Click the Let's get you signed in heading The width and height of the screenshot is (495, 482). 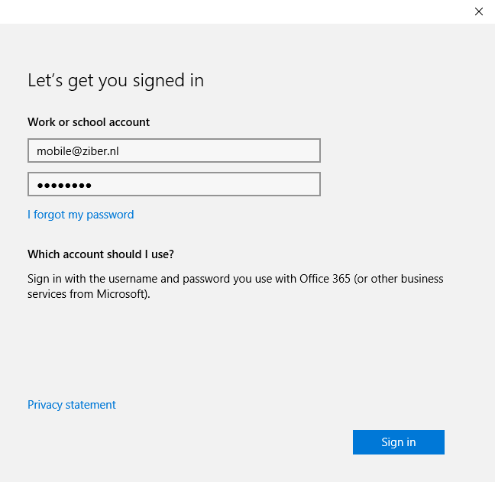click(115, 80)
